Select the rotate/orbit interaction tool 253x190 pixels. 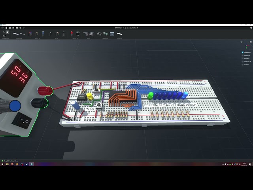click(4, 36)
